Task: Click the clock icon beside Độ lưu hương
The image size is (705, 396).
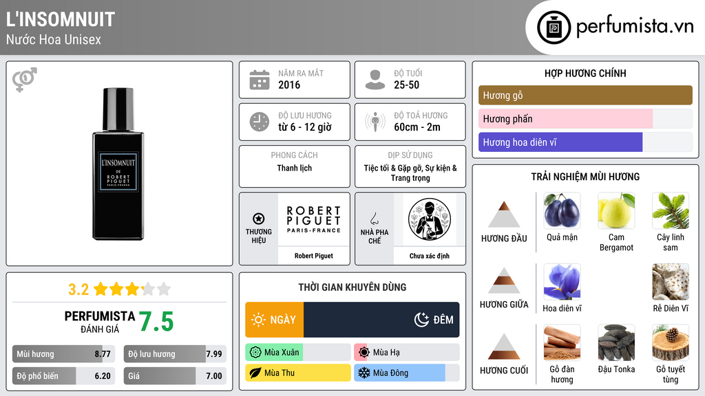Action: coord(260,122)
